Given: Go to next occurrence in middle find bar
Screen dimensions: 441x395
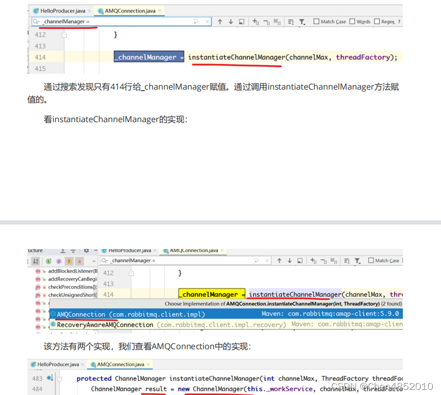Looking at the screenshot, I should click(289, 261).
